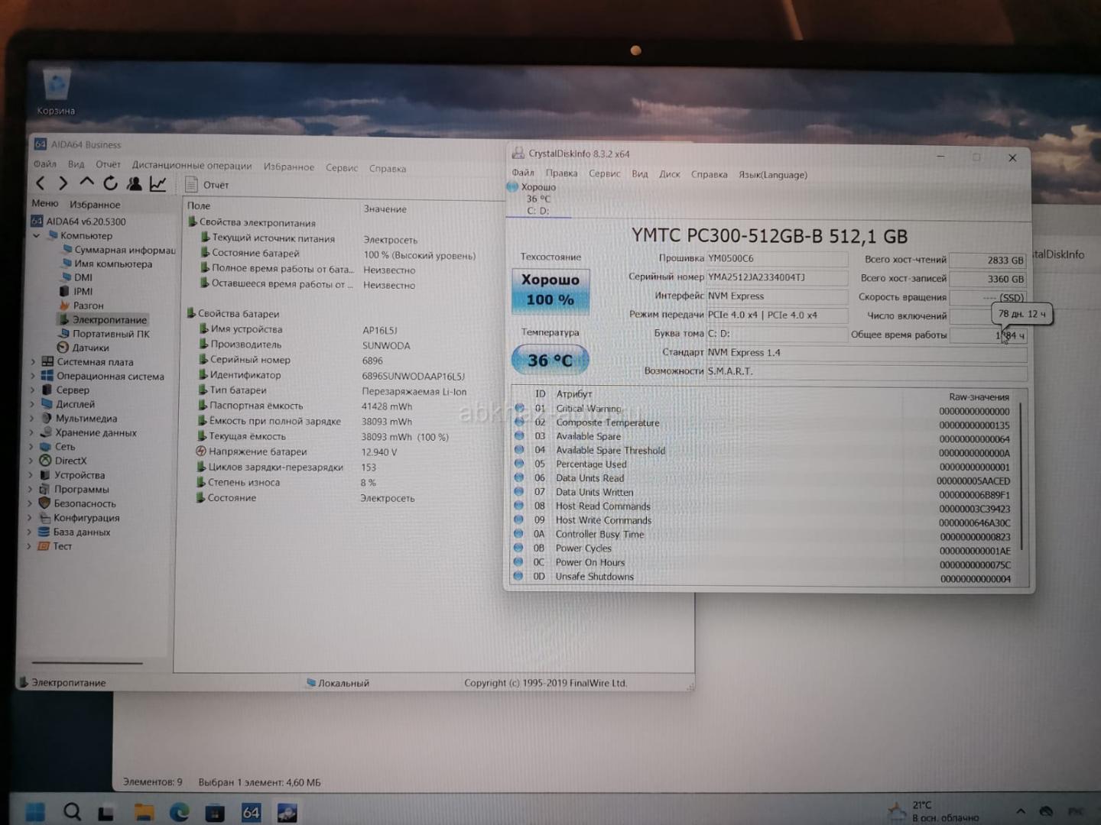Open Microsoft Edge from taskbar
Viewport: 1101px width, 825px height.
(180, 812)
